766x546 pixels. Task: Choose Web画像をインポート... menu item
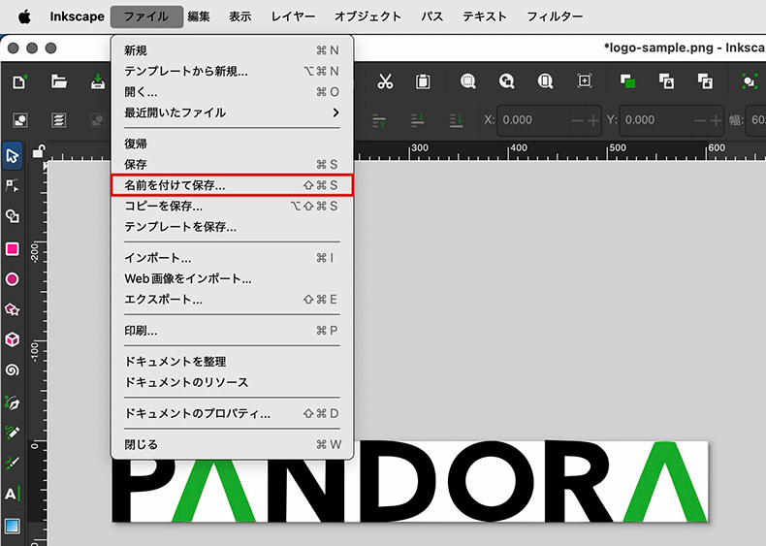pos(232,278)
